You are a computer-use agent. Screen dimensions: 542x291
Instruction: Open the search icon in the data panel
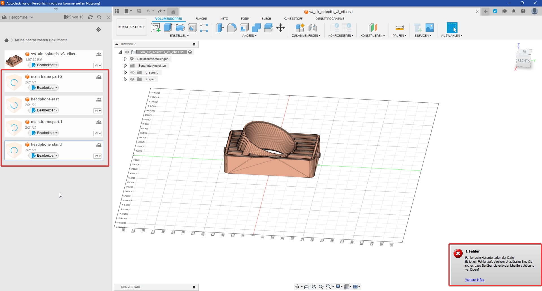(x=99, y=17)
